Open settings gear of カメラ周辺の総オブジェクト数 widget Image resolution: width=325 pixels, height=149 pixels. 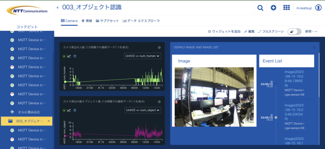click(x=159, y=102)
